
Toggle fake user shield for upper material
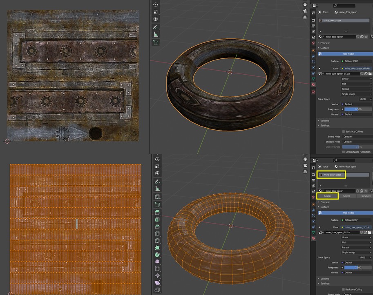[357, 37]
